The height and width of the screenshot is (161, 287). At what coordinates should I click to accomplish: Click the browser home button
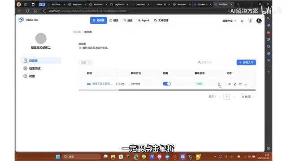(x=35, y=11)
